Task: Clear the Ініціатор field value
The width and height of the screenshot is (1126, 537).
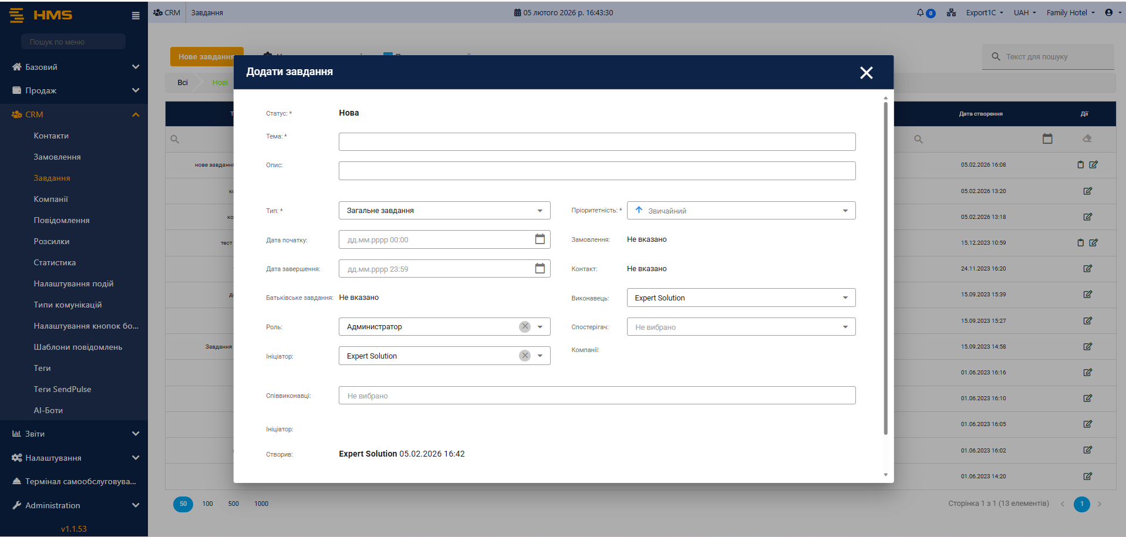Action: coord(525,356)
